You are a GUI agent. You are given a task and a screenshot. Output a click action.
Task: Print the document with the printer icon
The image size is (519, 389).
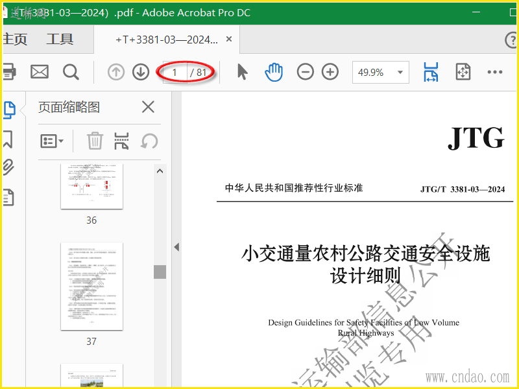(x=8, y=72)
